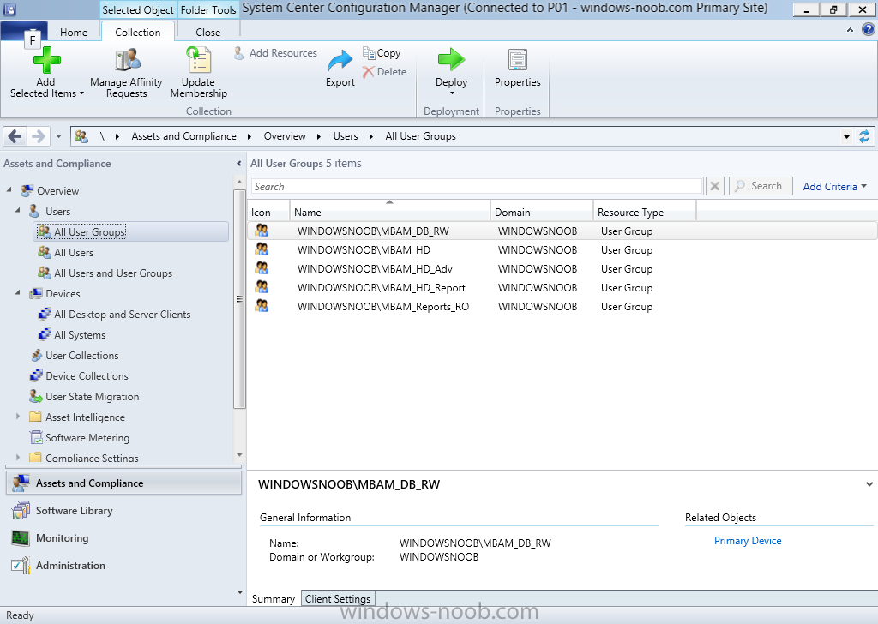Click the Forward navigation arrow
Image resolution: width=878 pixels, height=624 pixels.
(38, 136)
